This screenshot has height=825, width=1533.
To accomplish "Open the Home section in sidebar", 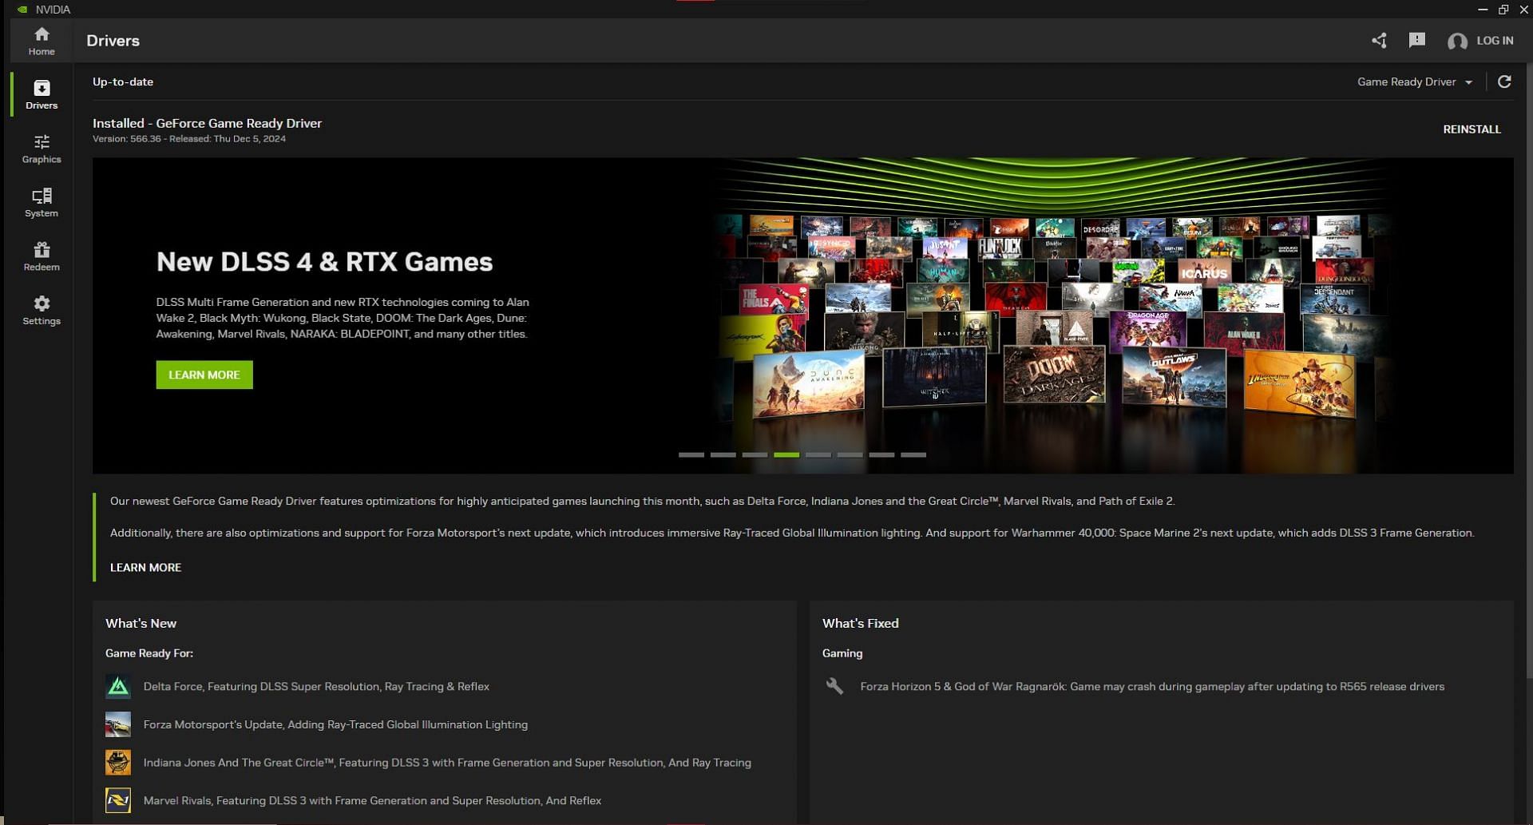I will pos(42,41).
